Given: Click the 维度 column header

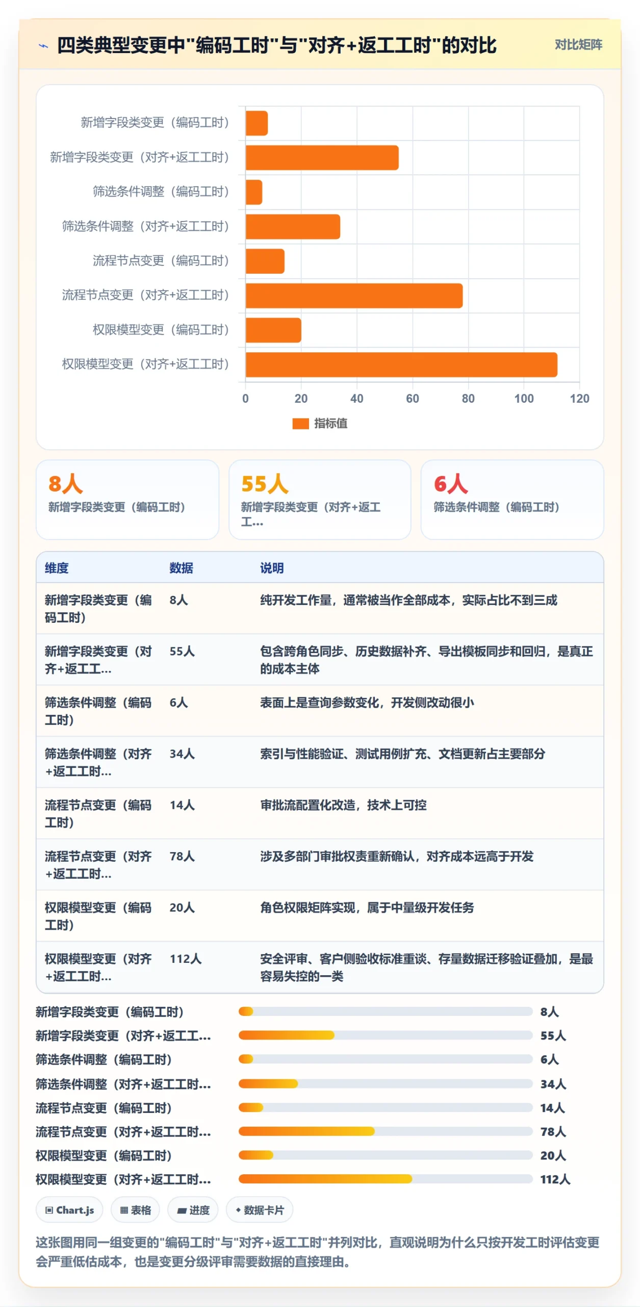Looking at the screenshot, I should [57, 568].
